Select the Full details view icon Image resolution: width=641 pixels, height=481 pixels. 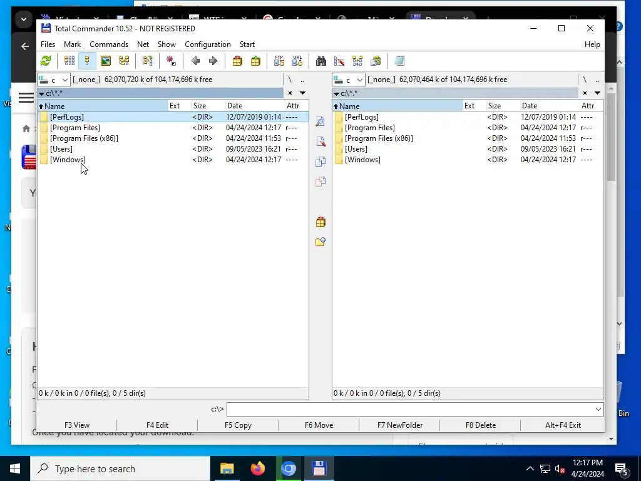87,61
